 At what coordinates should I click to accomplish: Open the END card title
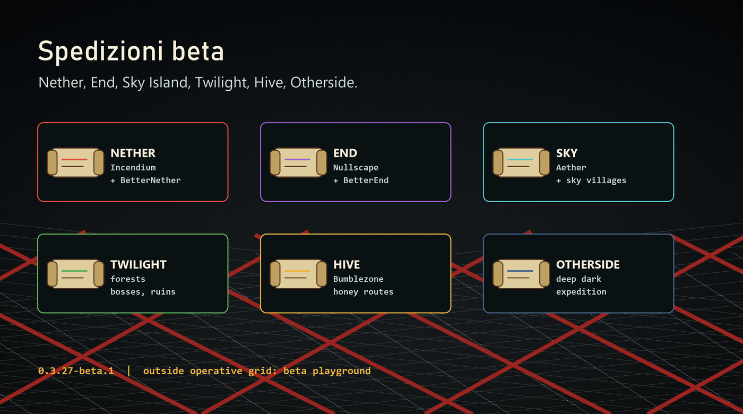point(345,153)
